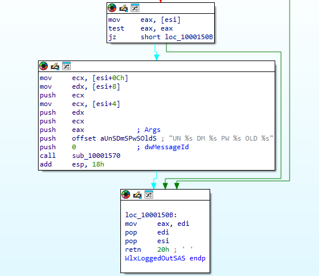Click the jump target loc_1000150B in jz instruction
The image size is (319, 276).
(x=189, y=37)
